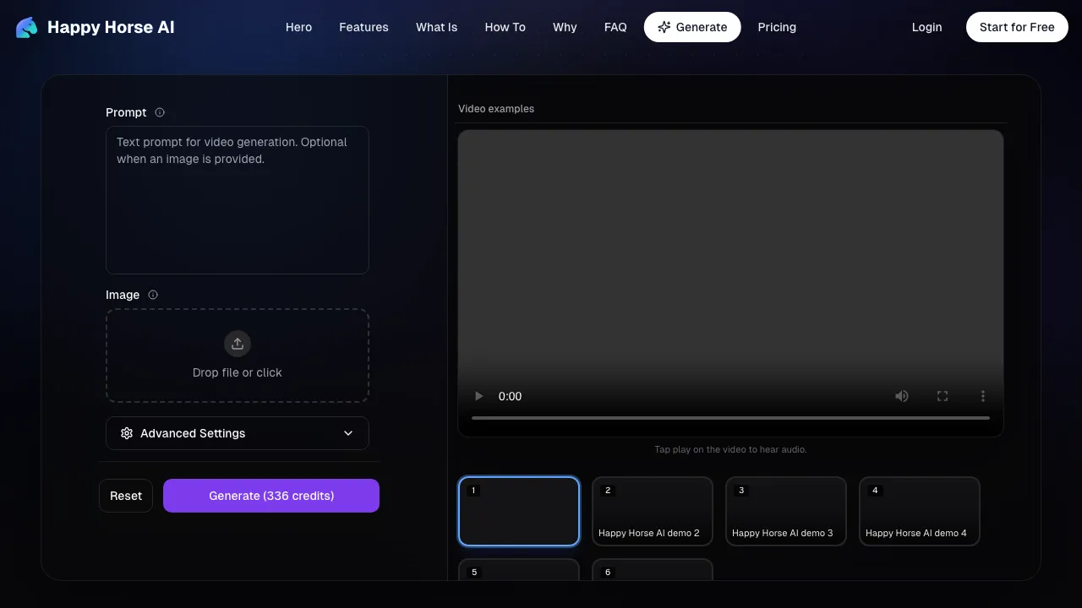Open the Happy Horse AI home link

[x=95, y=27]
